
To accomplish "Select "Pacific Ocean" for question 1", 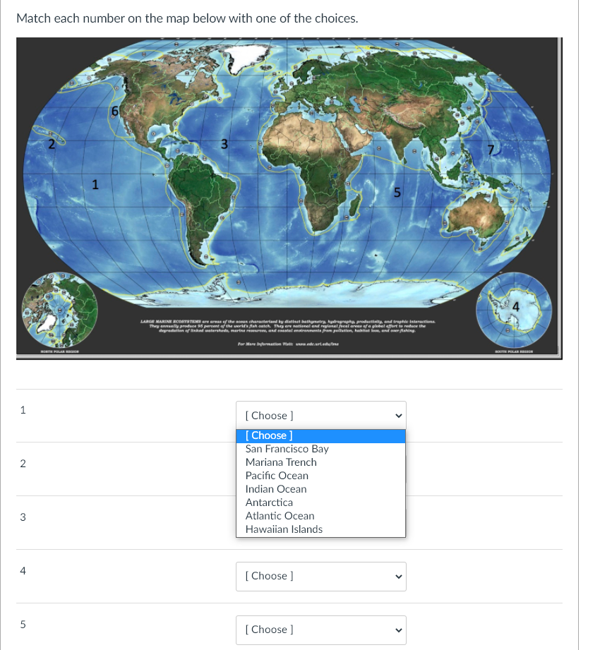I will [277, 476].
